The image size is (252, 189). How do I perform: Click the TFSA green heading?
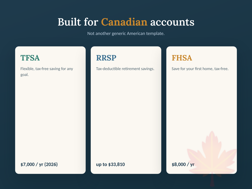pos(30,58)
